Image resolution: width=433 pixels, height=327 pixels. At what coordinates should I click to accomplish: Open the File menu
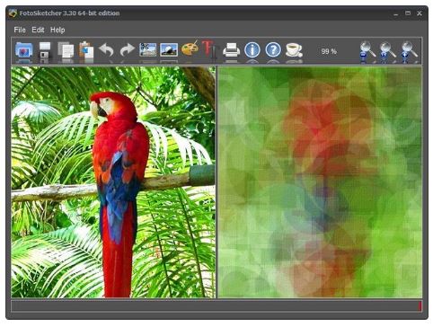(x=20, y=30)
